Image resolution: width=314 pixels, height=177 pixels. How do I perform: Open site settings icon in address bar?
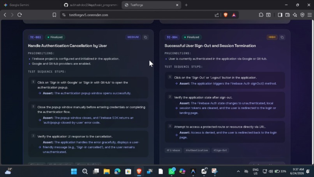click(64, 15)
